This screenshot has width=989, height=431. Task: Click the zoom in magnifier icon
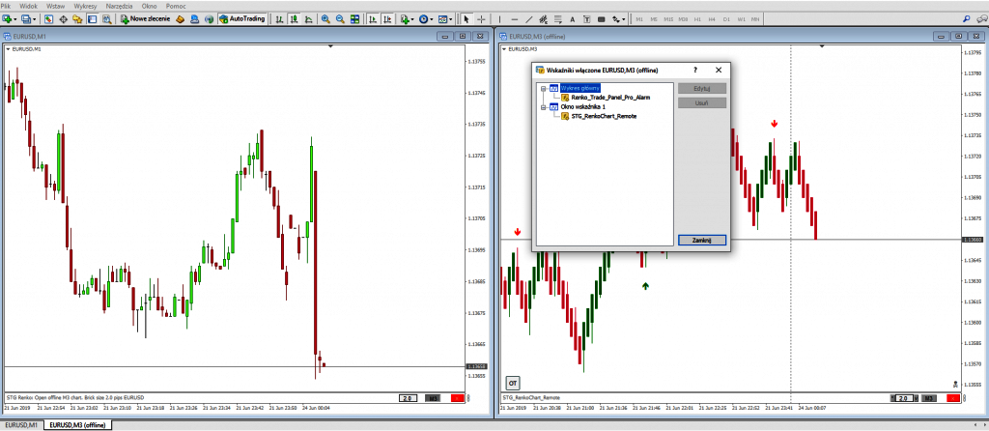click(x=325, y=19)
